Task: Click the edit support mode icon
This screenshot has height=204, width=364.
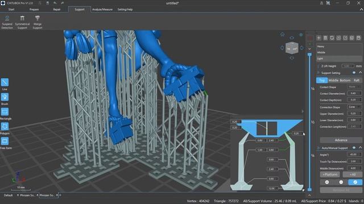Action: click(x=355, y=182)
